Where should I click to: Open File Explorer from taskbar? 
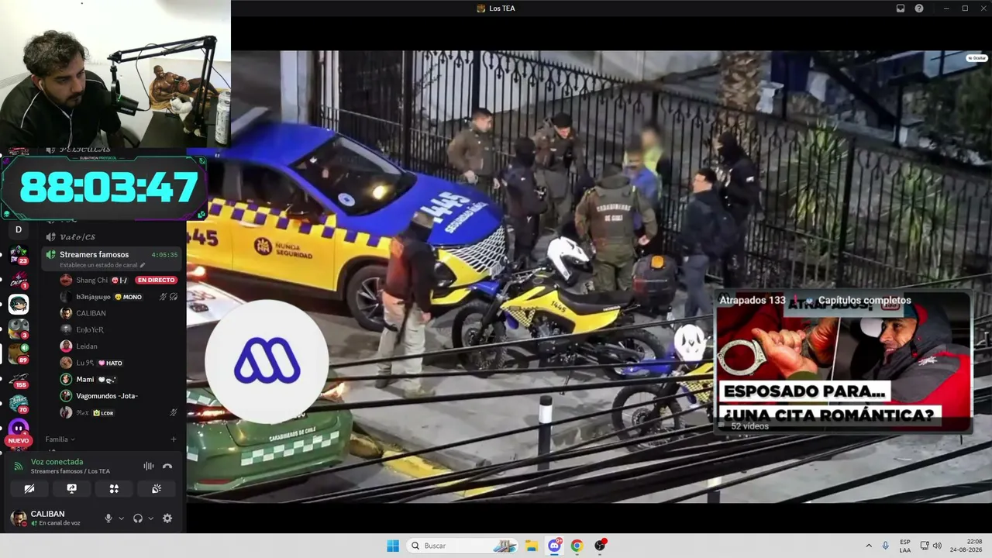point(532,546)
